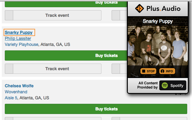
Task: Tick the box beside Snarky Puppy's Track event
Action: [x=9, y=69]
